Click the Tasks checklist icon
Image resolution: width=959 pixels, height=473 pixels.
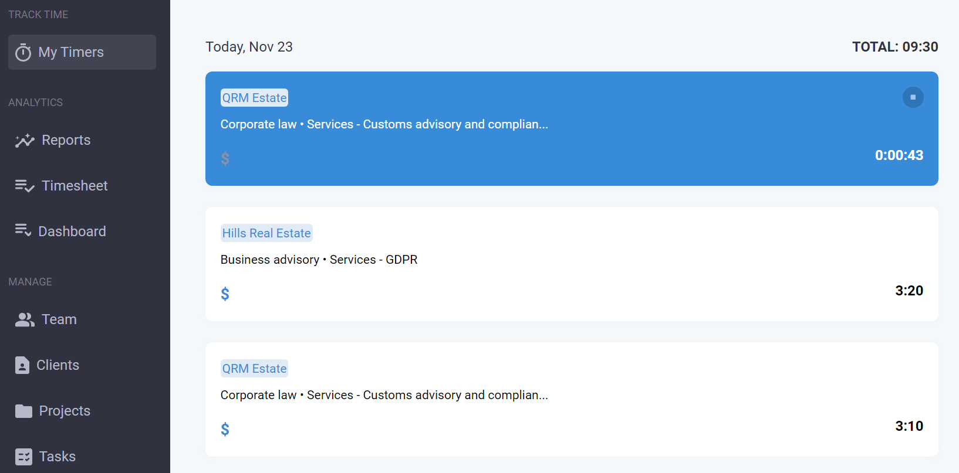[x=23, y=457]
